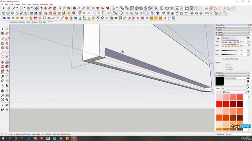The height and width of the screenshot is (141, 252).
Task: Toggle the On faces display checkbox
Action: tap(224, 65)
